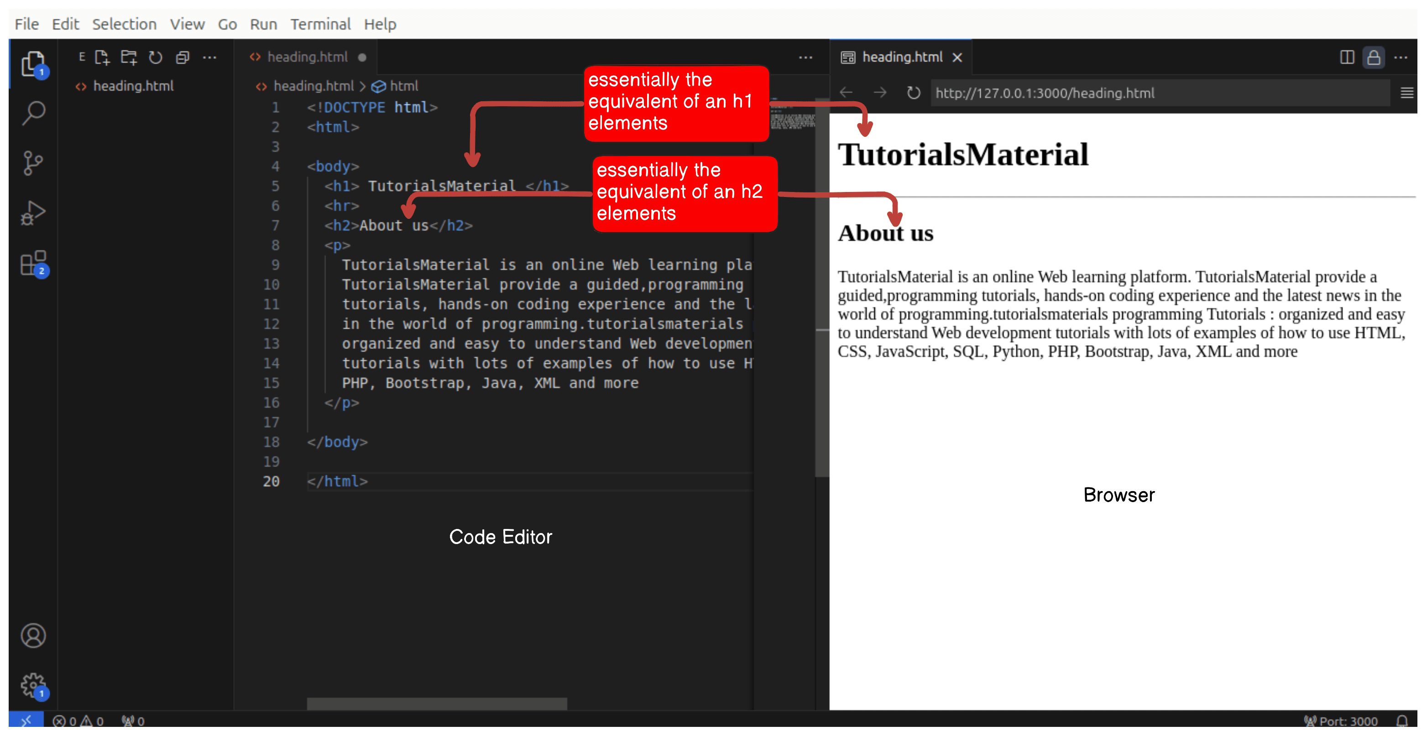Open the Accounts menu icon
This screenshot has width=1427, height=736.
coord(33,635)
